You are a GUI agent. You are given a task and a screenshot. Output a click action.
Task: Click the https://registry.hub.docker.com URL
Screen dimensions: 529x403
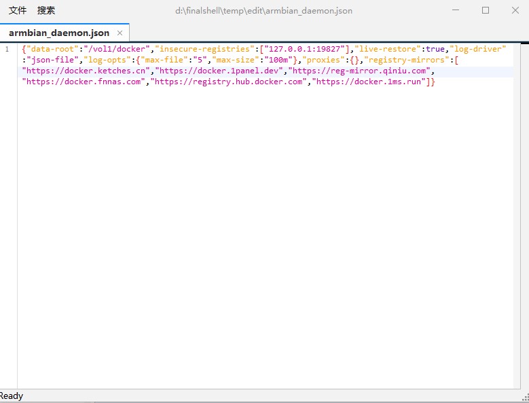point(227,82)
